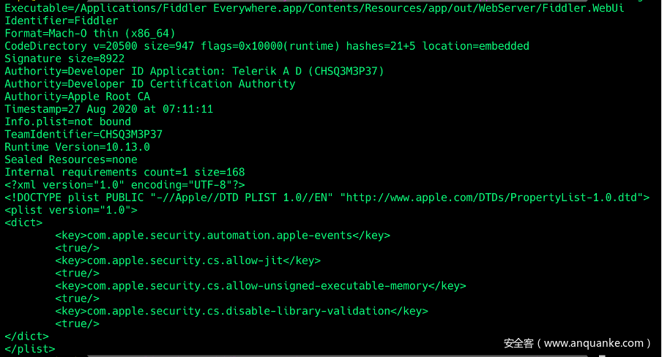Click the CodeDirectory line
The width and height of the screenshot is (662, 357).
(x=267, y=46)
